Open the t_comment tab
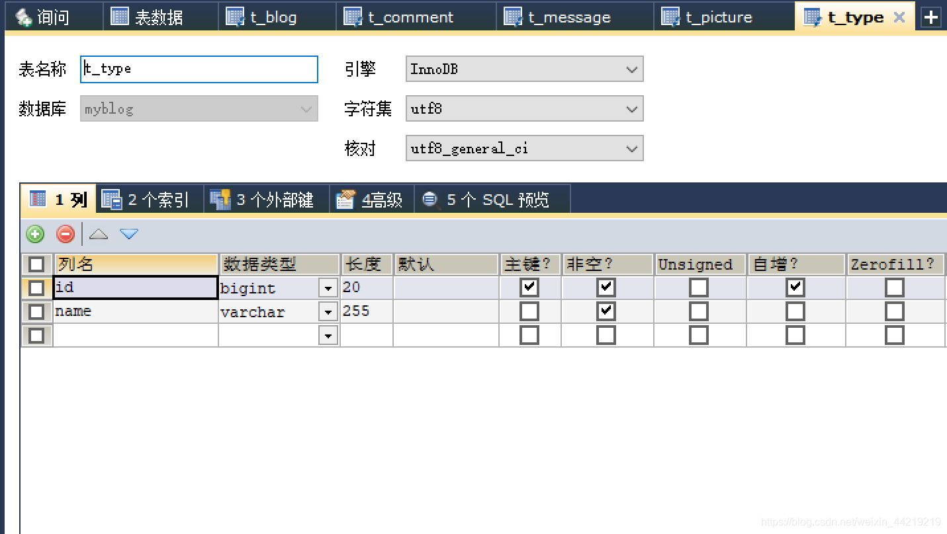This screenshot has width=947, height=534. tap(416, 17)
